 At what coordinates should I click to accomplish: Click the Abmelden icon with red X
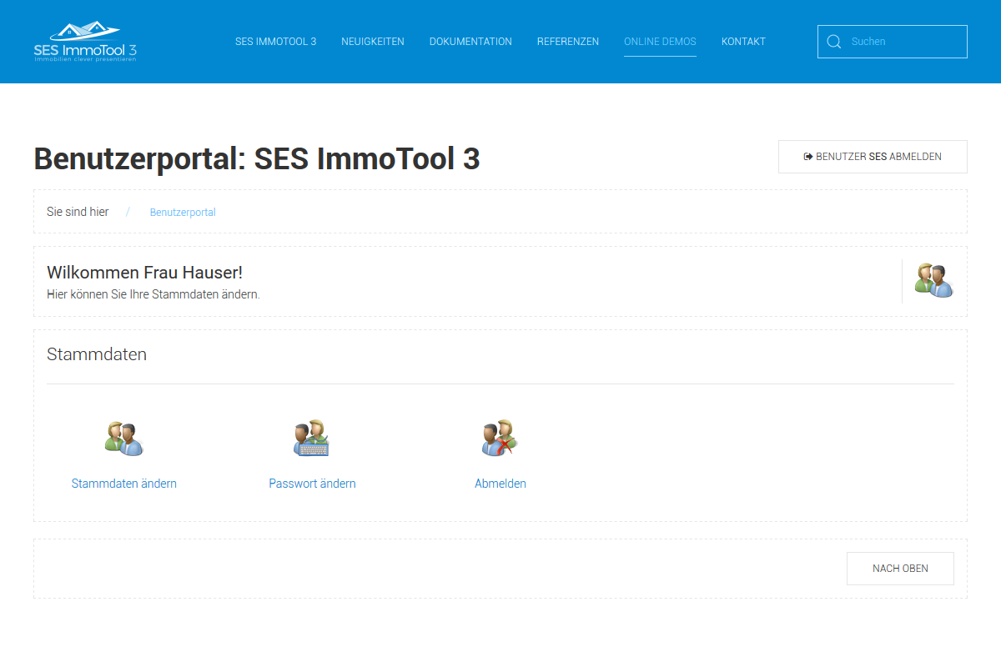500,439
